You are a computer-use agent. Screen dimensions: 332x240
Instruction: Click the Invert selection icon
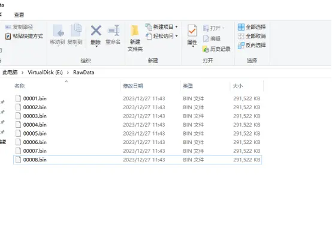click(x=241, y=45)
